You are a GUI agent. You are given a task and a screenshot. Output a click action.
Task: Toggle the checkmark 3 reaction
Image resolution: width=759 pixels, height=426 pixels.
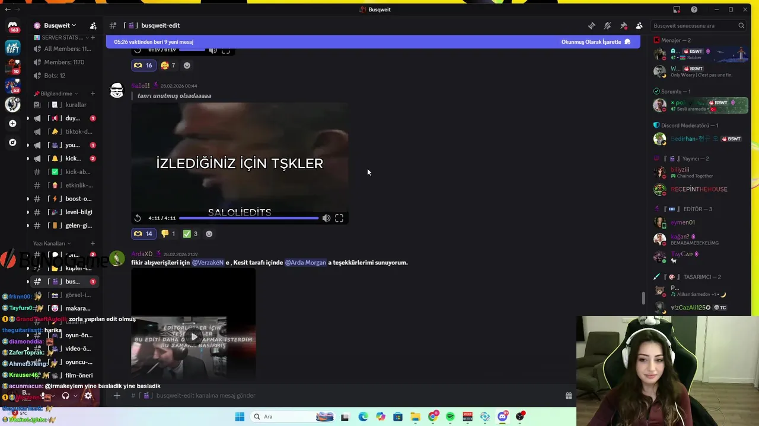(x=190, y=234)
